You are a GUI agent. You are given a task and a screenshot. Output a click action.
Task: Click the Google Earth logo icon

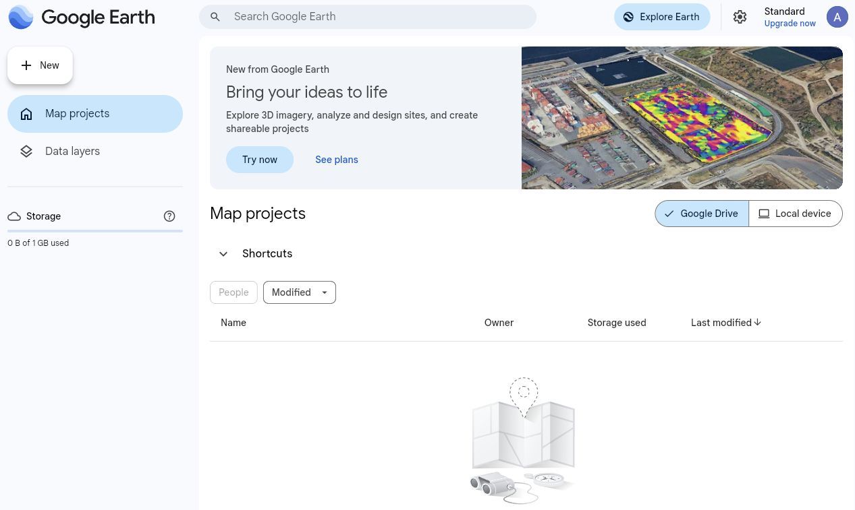[21, 17]
